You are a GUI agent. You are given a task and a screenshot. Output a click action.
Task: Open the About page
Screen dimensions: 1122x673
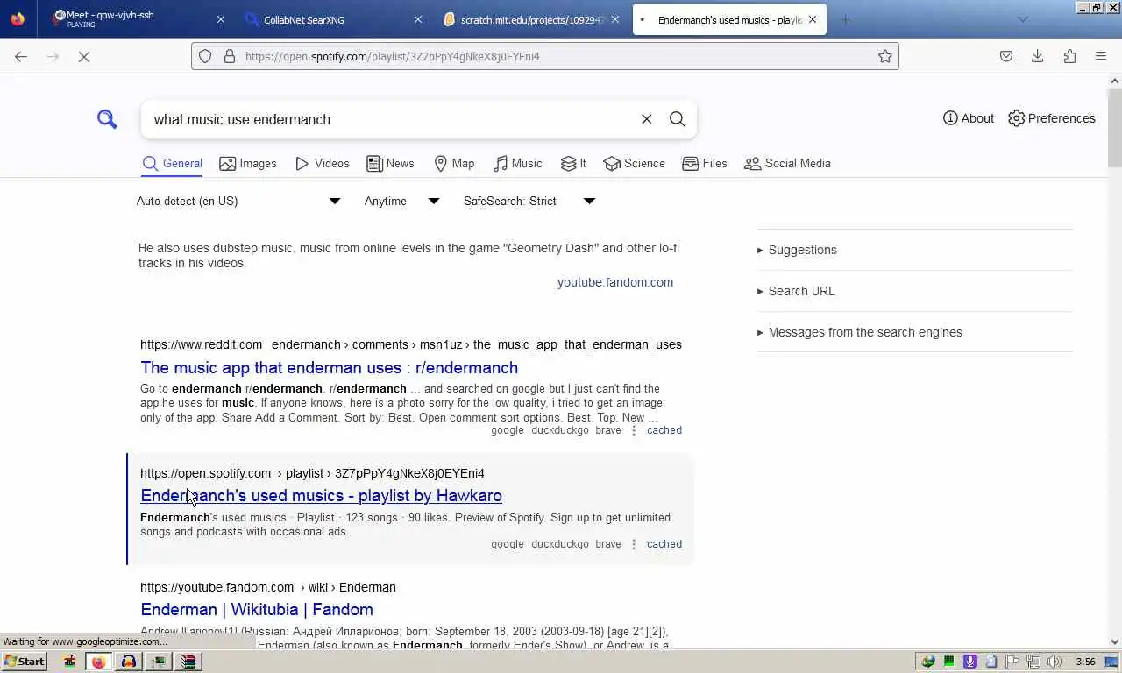[969, 118]
